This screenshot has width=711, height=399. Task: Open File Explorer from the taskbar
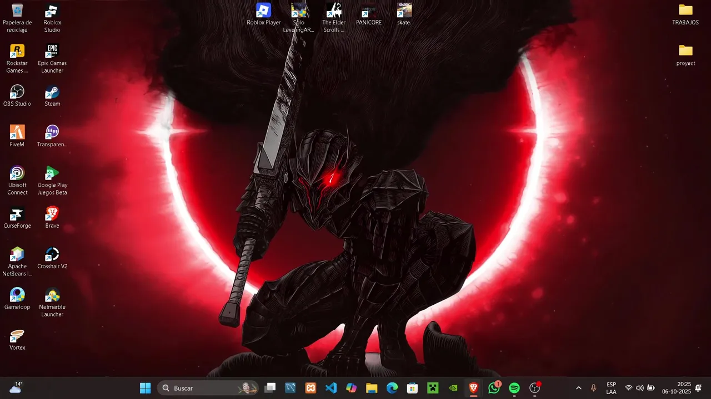pos(372,388)
